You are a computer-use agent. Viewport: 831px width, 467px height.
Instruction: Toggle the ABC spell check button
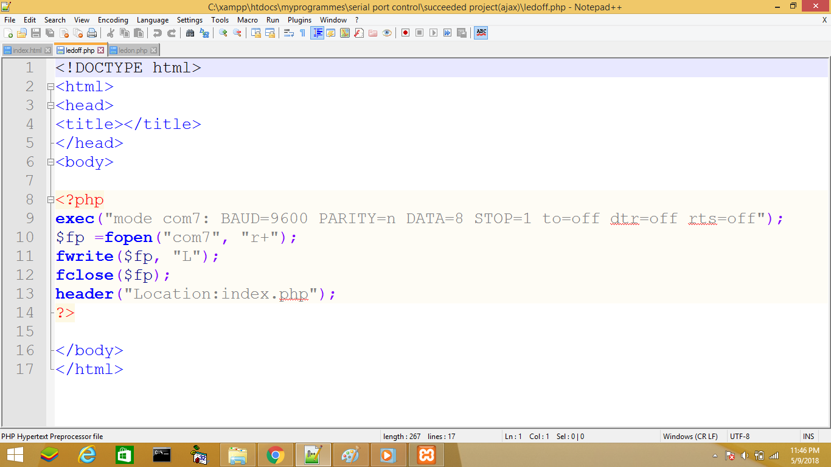coord(481,33)
